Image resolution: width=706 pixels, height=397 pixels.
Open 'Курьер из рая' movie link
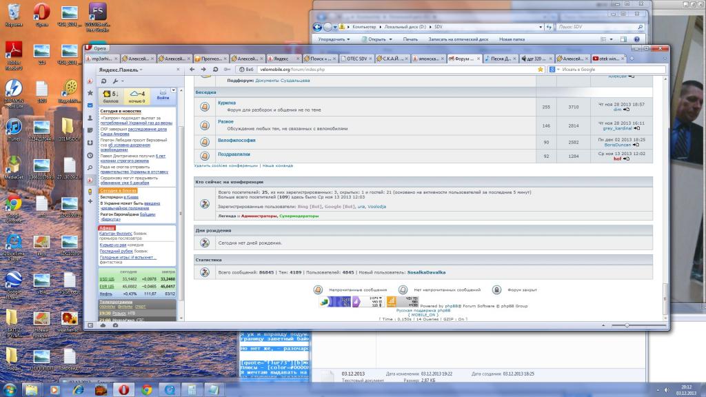(112, 245)
